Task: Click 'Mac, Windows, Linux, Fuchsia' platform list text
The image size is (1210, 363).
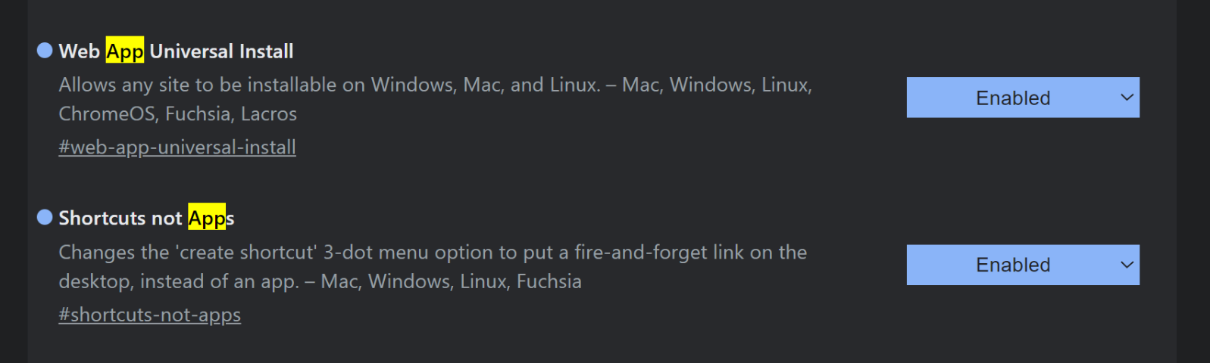Action: click(452, 281)
